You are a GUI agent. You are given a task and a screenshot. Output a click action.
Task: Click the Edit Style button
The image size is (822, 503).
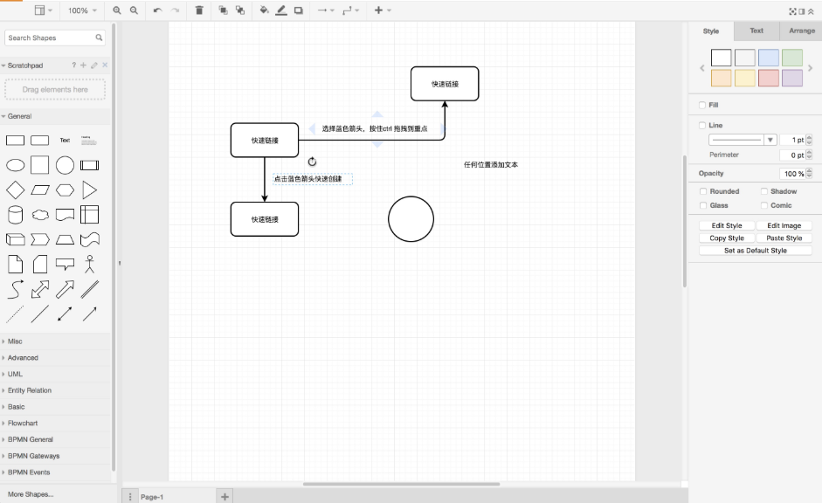[x=726, y=224]
